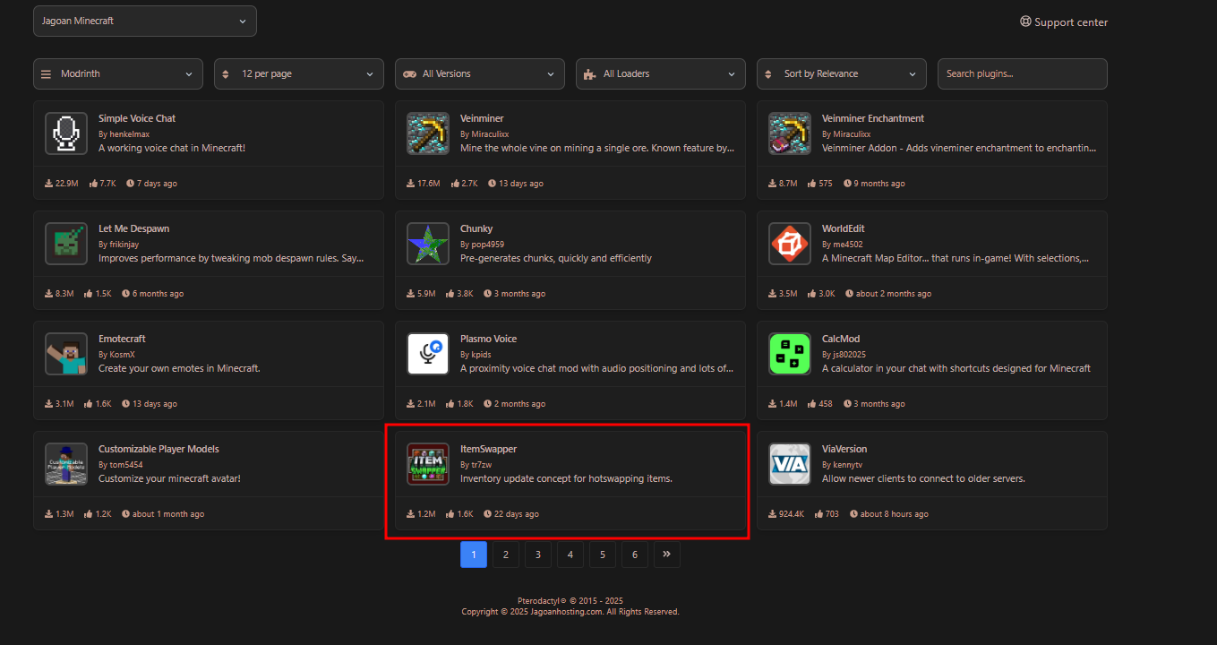The image size is (1217, 645).
Task: Open the Jagoan Minecraft server dropdown
Action: [x=145, y=21]
